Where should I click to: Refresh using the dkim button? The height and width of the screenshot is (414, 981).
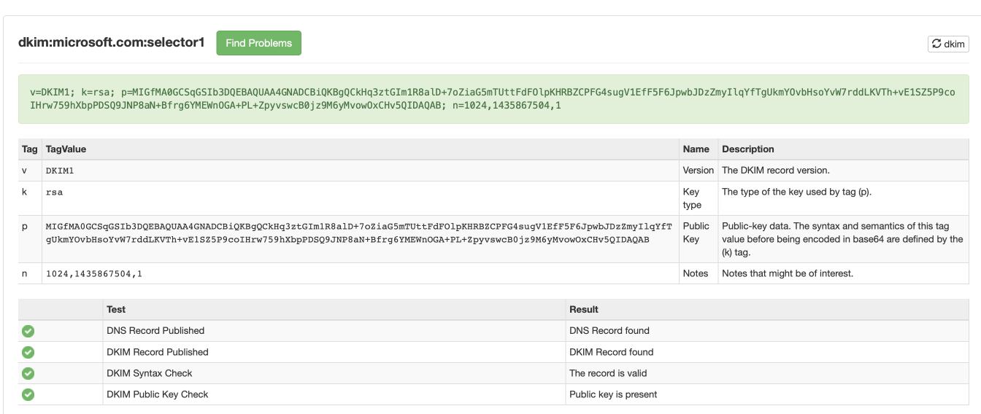click(948, 44)
